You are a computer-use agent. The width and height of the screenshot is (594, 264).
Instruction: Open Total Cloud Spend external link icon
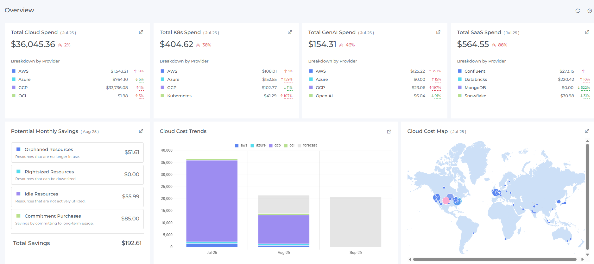tap(141, 32)
